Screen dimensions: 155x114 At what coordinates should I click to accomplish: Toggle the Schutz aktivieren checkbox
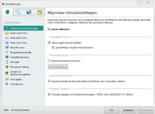click(x=49, y=29)
